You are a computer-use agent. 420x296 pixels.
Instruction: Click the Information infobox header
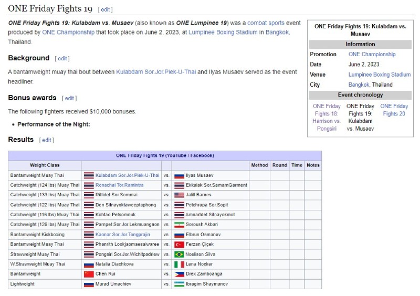coord(360,44)
